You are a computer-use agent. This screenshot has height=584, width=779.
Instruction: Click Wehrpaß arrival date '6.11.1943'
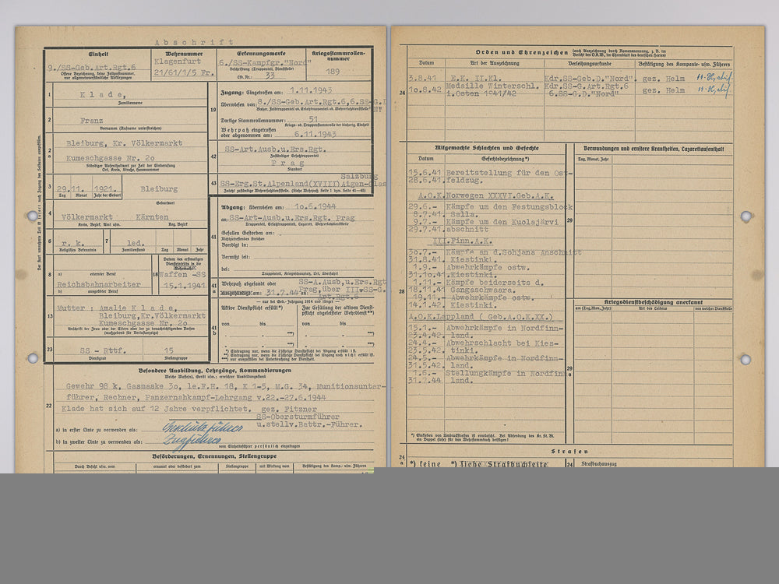tap(315, 134)
